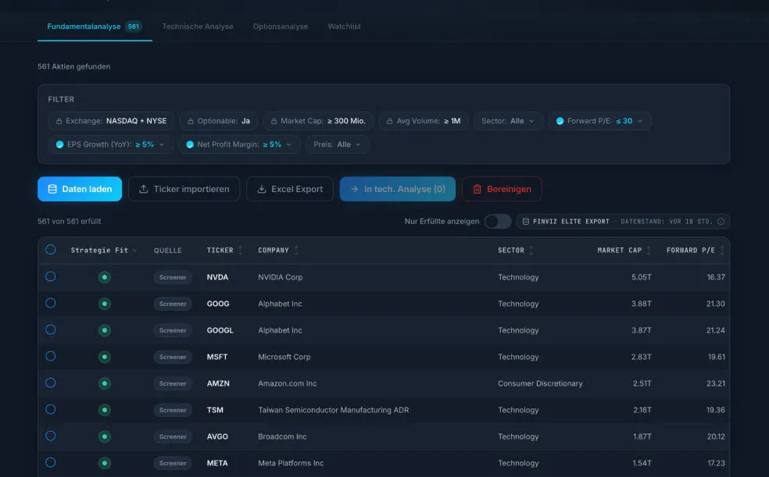Click locked Exchange NASDAQ + NYSE filter chip
This screenshot has height=477, width=769.
[x=111, y=121]
